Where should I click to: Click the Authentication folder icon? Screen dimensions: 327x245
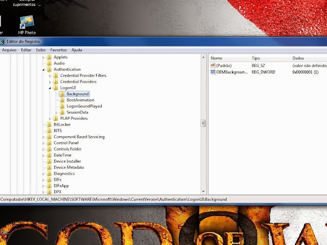click(x=49, y=69)
